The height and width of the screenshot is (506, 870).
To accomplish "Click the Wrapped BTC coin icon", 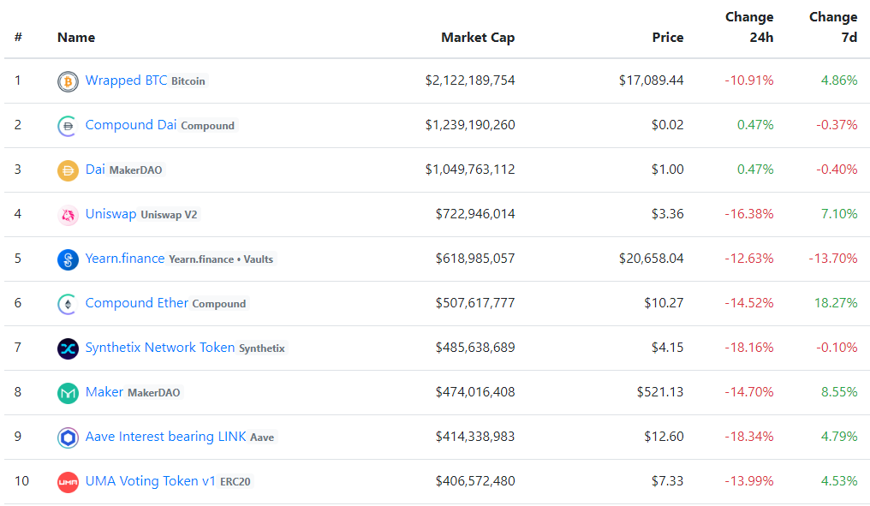I will (68, 81).
